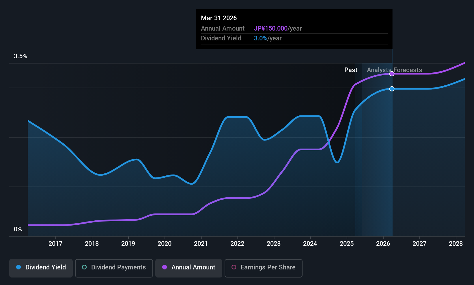Click the 2027 x-axis label
Screen dimensions: 474x285
[x=419, y=244]
